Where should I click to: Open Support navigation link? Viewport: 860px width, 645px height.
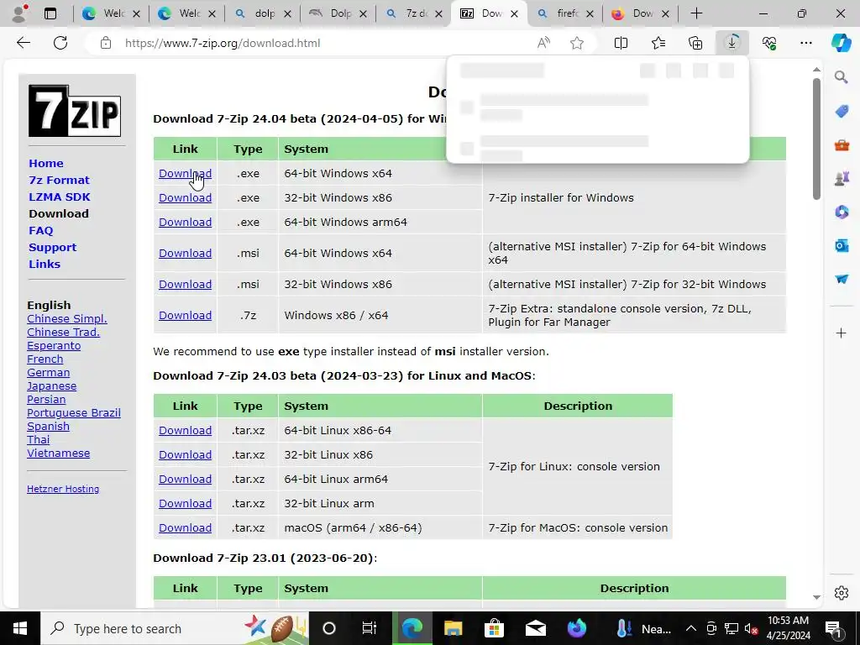[53, 248]
